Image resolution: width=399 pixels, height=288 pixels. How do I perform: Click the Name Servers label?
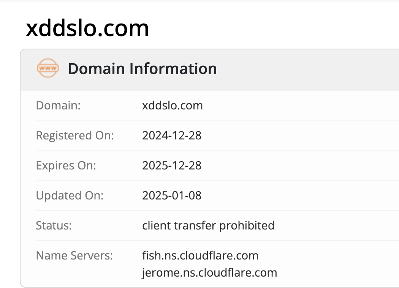tap(74, 255)
